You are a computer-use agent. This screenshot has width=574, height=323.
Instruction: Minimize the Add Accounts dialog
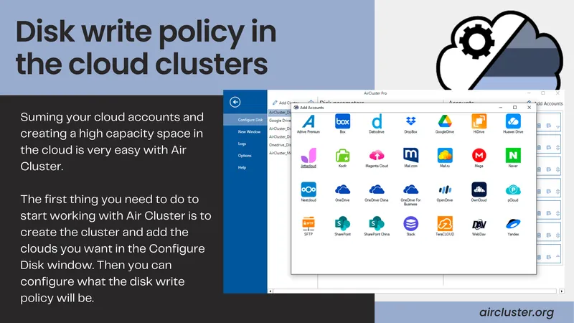pos(501,107)
